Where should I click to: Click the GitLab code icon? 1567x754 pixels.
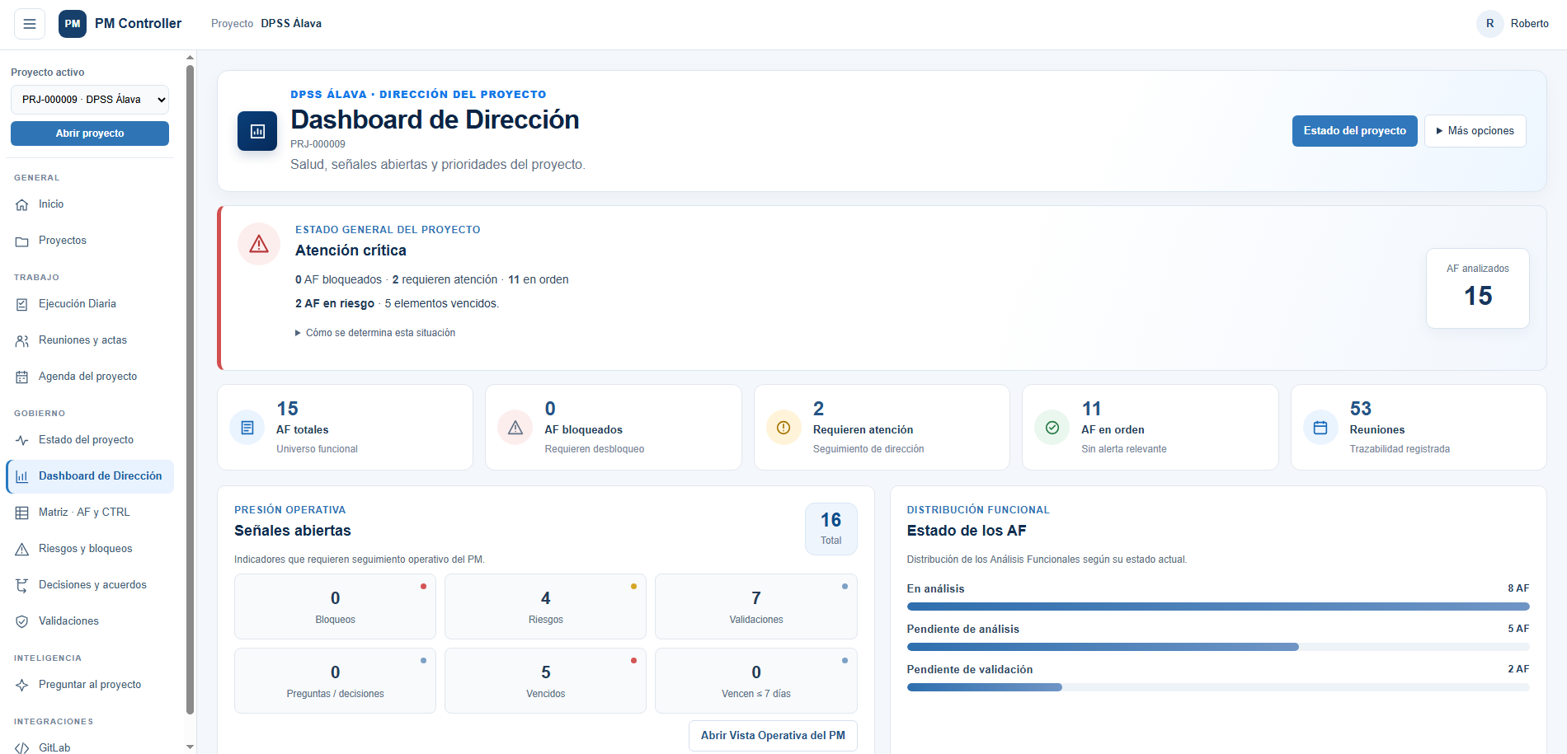(22, 748)
